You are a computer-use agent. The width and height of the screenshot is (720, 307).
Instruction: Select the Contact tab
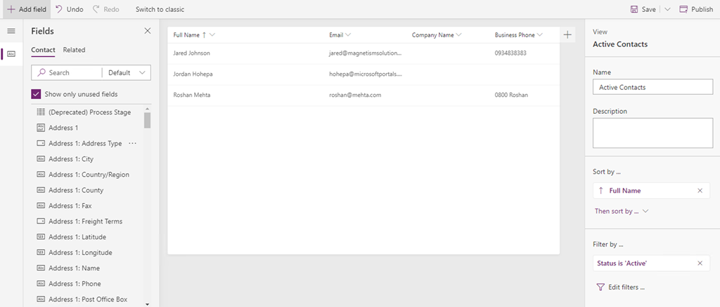coord(43,50)
